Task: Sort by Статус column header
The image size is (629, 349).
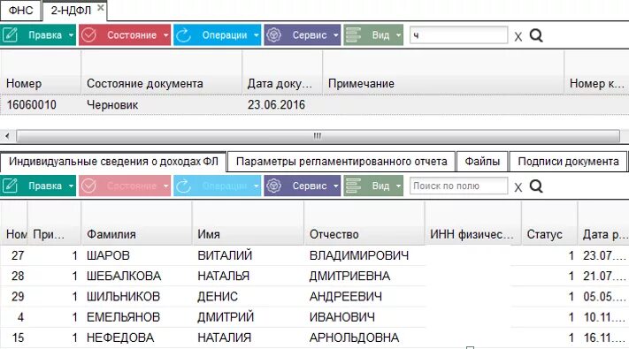Action: [x=549, y=224]
